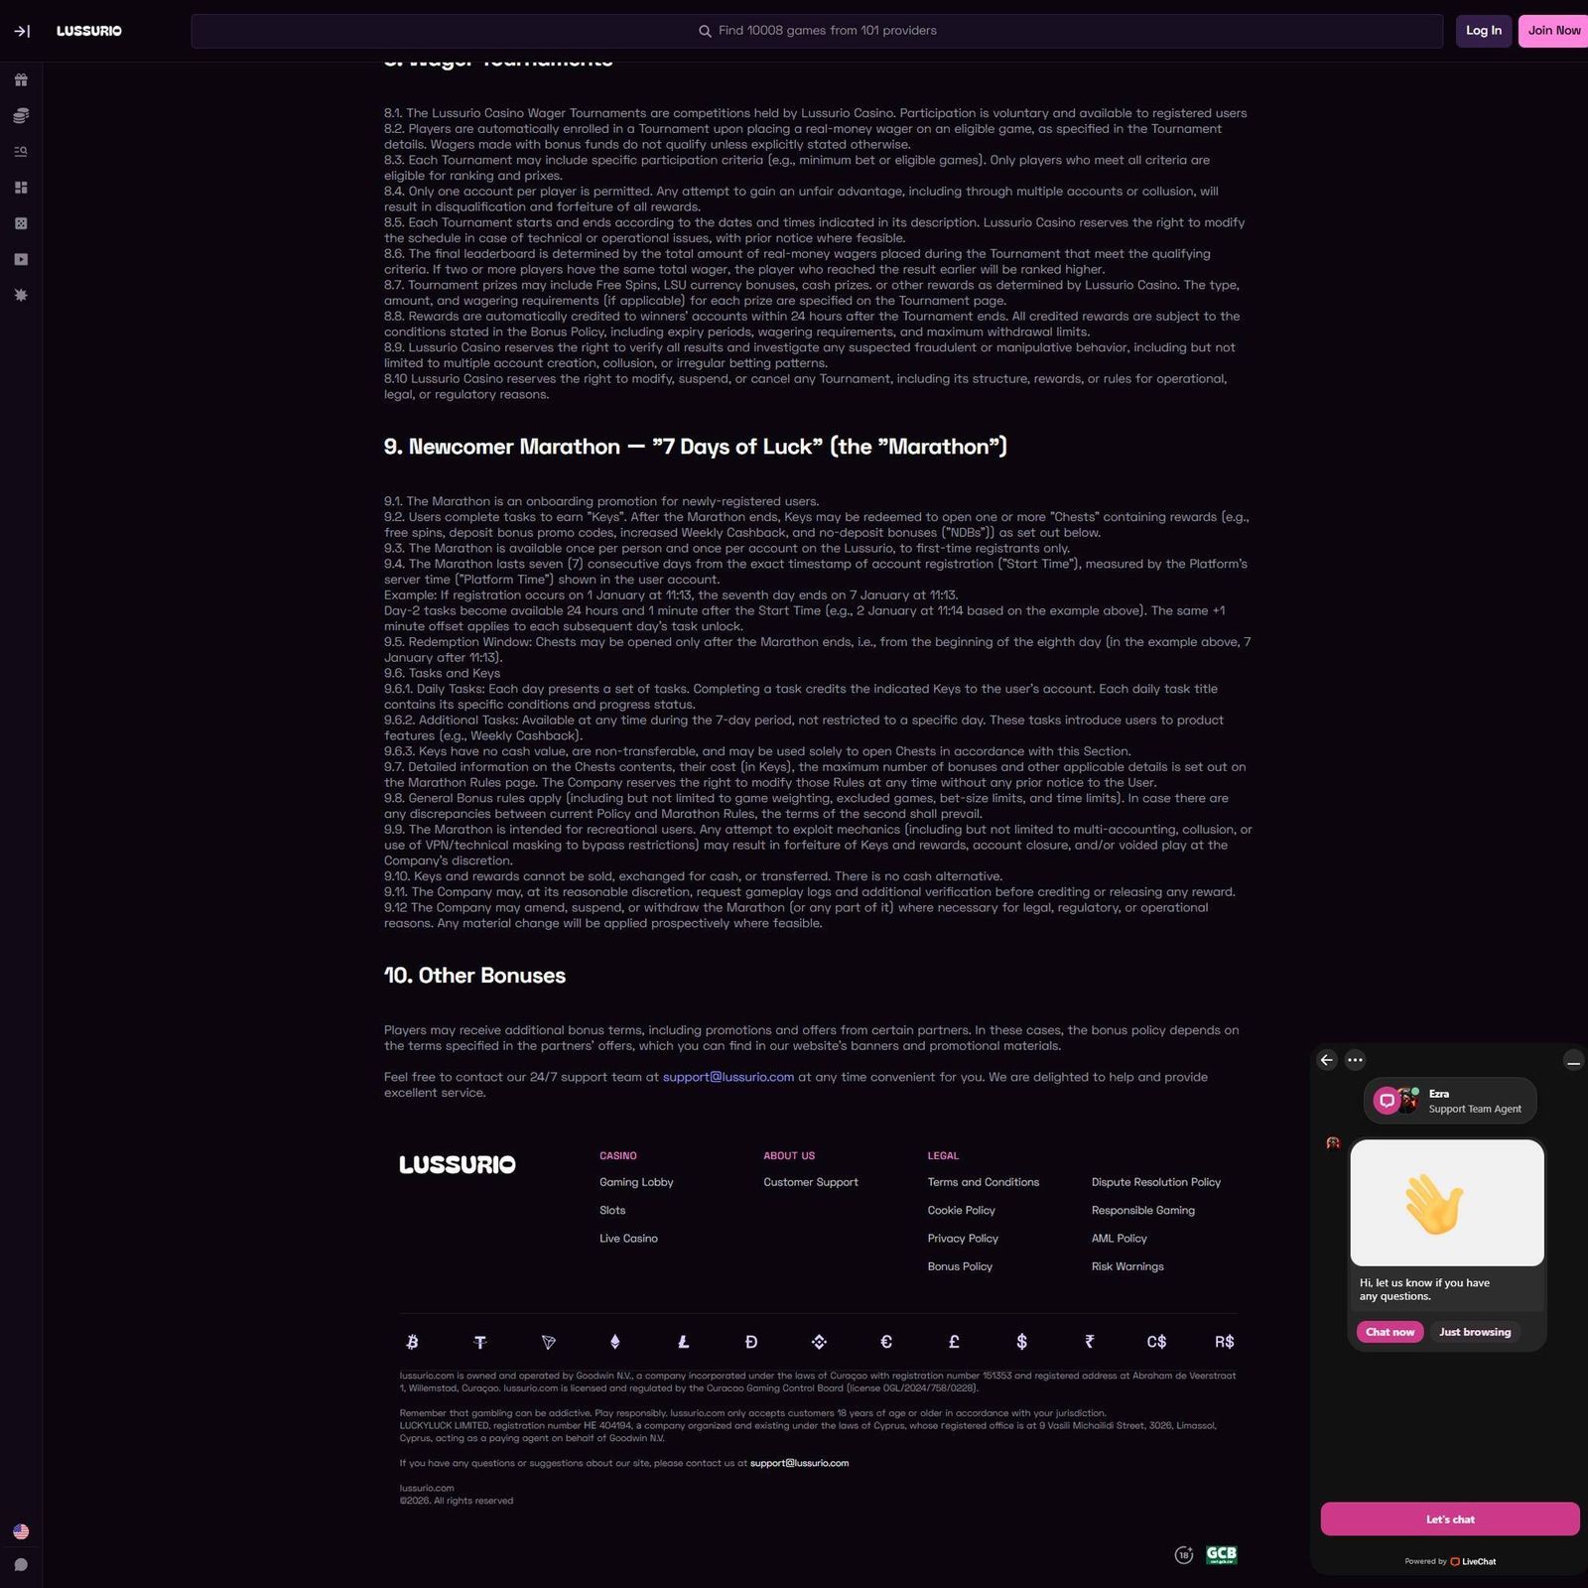Click the Chat now button

pos(1389,1332)
